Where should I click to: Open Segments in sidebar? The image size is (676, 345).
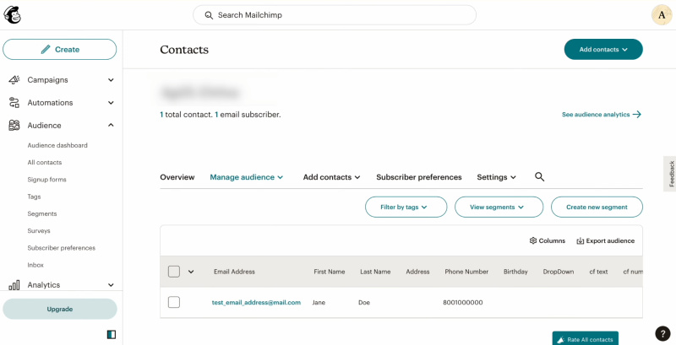(x=42, y=213)
